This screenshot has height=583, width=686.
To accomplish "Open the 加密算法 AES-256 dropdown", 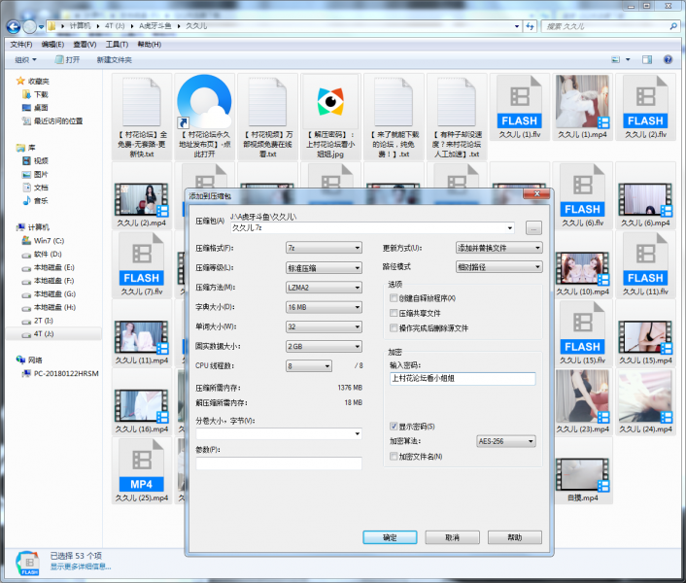I will click(505, 441).
